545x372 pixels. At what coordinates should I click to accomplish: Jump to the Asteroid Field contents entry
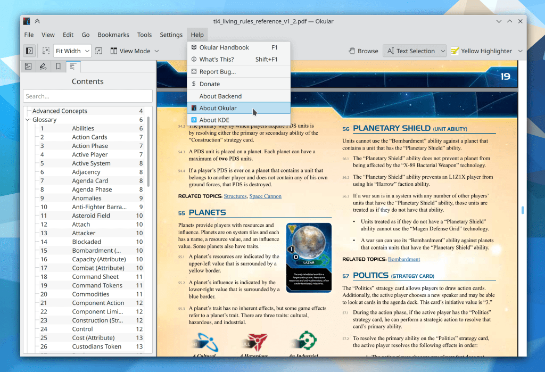click(91, 216)
